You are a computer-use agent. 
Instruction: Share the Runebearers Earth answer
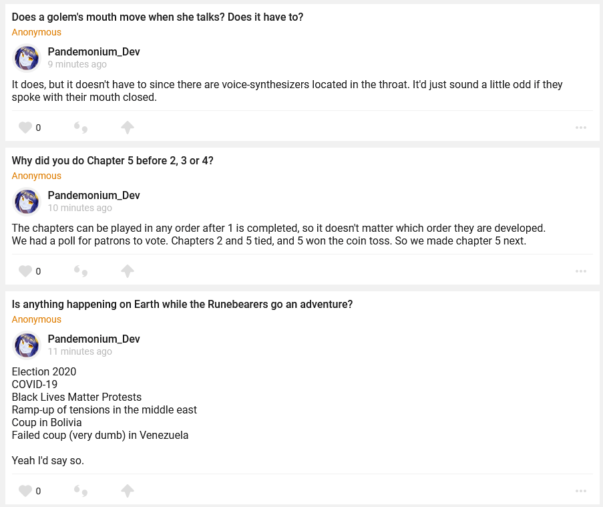click(128, 491)
